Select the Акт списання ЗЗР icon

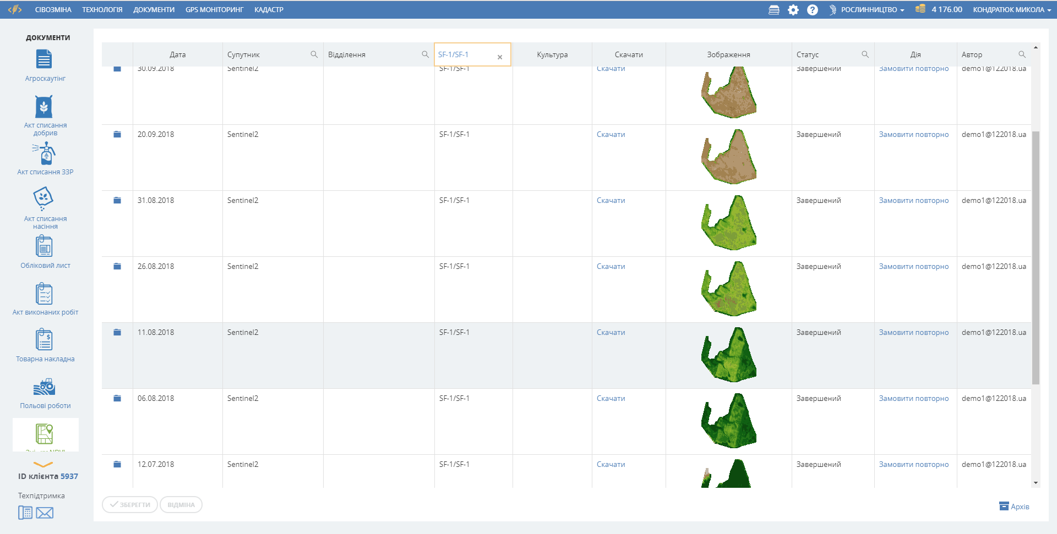45,154
